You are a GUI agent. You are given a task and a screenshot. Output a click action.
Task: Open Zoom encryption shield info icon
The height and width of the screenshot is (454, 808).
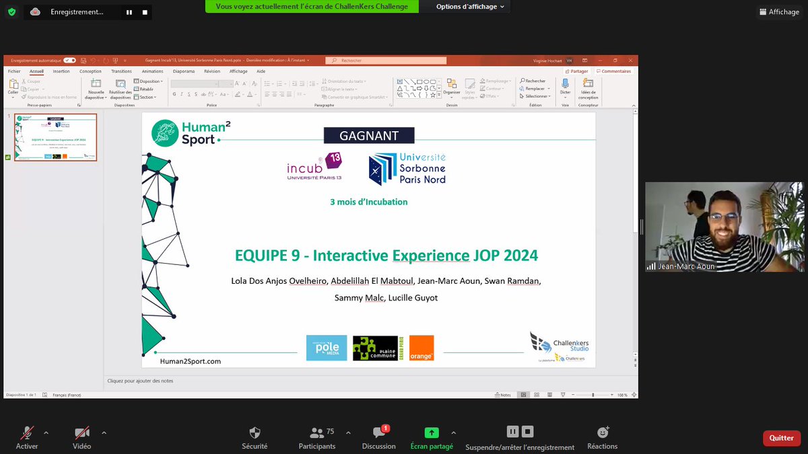[x=11, y=11]
